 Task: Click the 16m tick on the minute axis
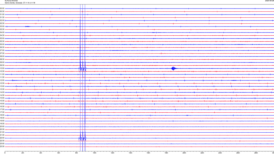(148, 153)
